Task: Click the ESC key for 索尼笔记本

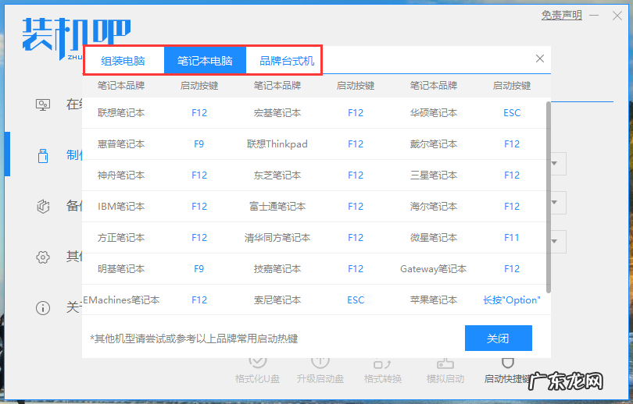Action: pos(356,300)
